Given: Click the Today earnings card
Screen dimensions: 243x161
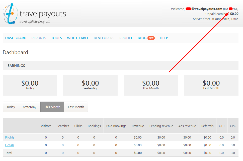Looking at the screenshot, I should coord(30,85).
